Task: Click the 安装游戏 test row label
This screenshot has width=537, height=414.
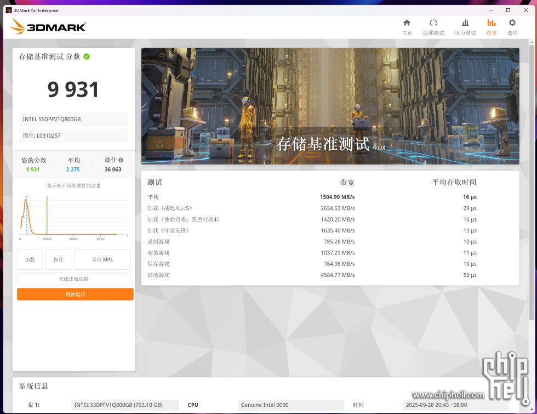Action: [x=158, y=253]
